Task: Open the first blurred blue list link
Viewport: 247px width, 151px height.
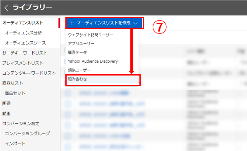Action: click(104, 93)
